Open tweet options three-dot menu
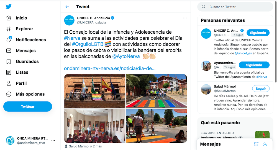The height and width of the screenshot is (150, 277). [x=185, y=18]
